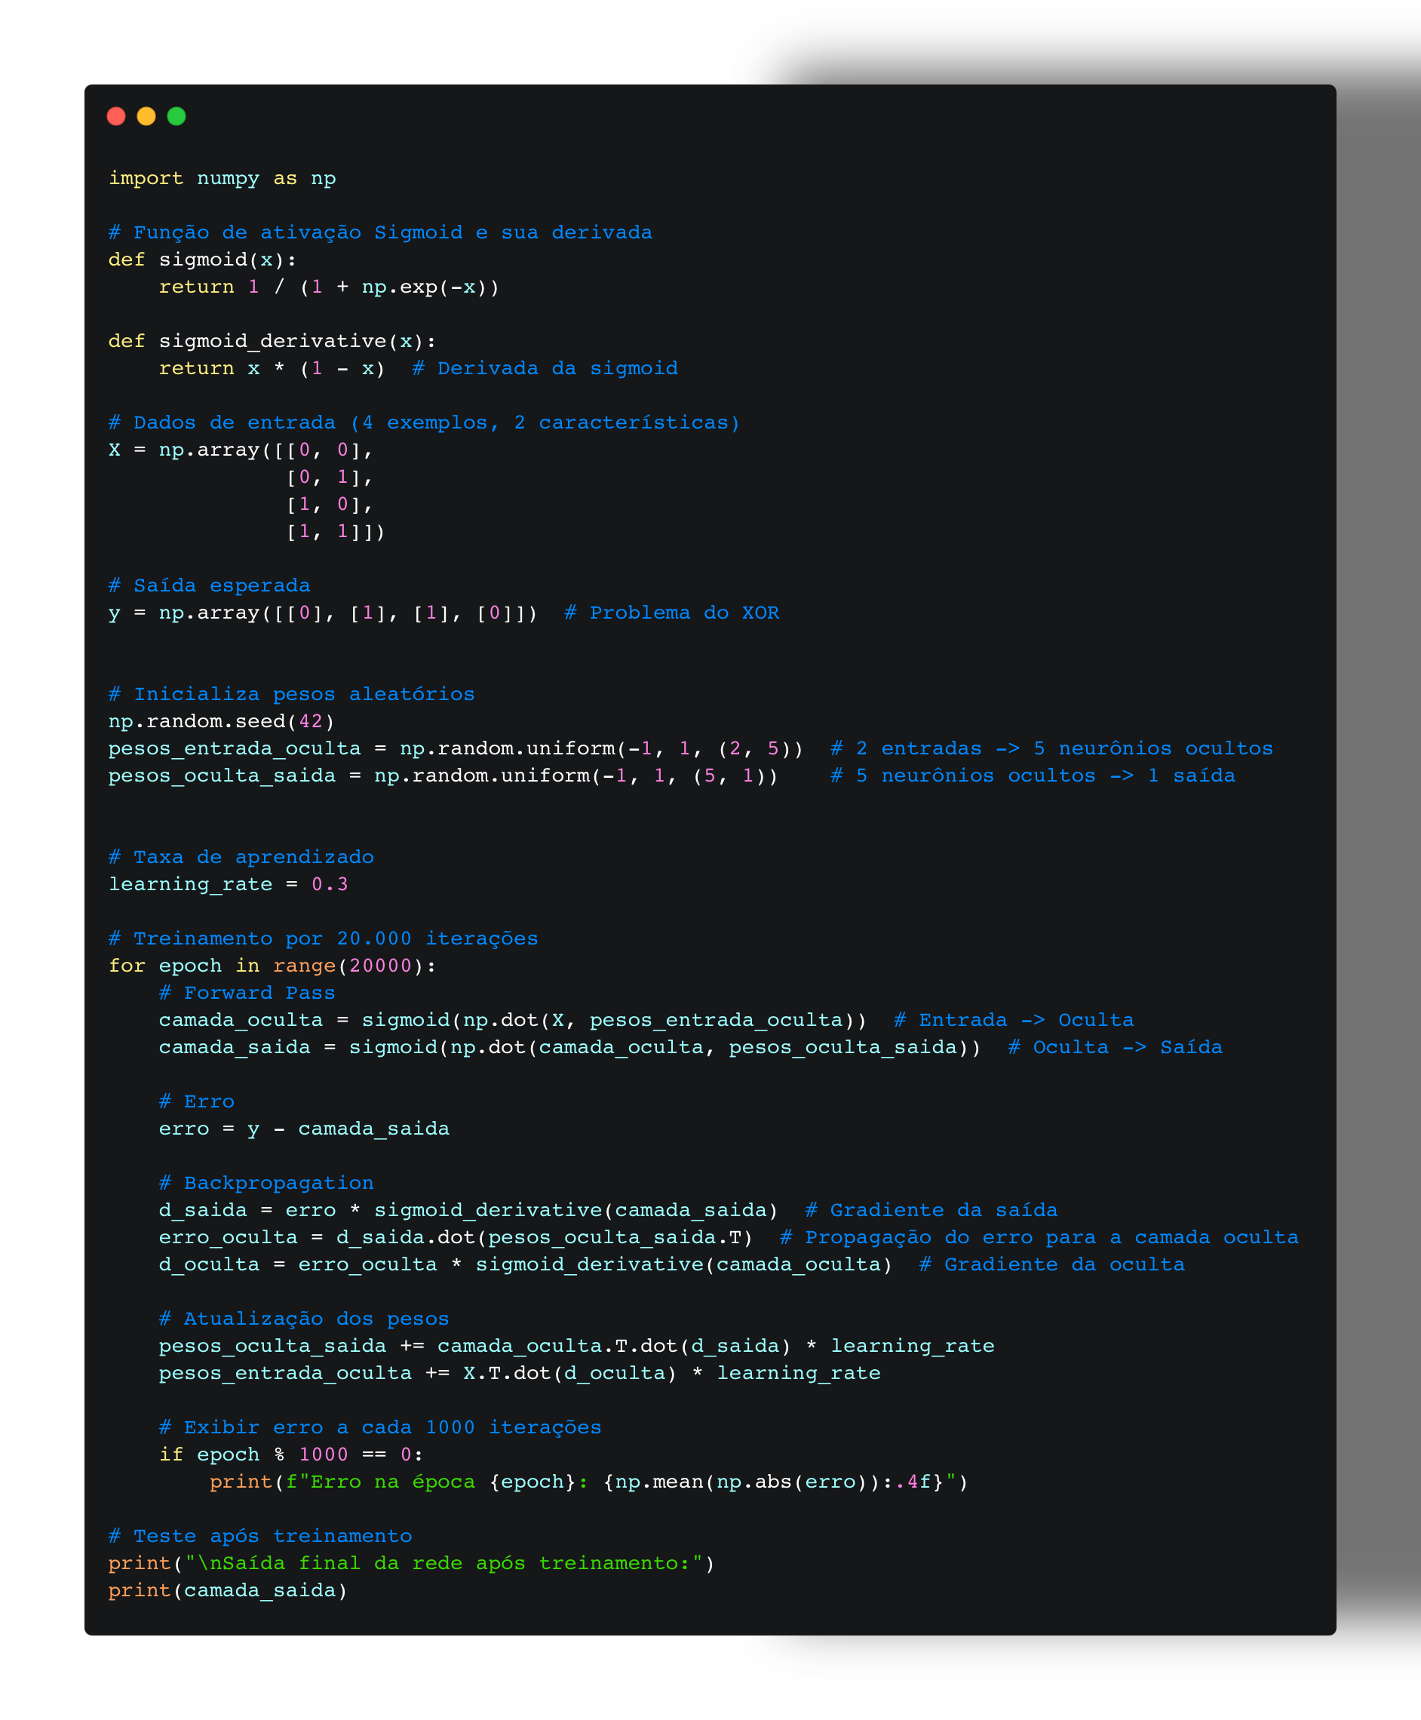Click the 'if epoch % 1000 == 0:' line
The image size is (1421, 1720).
tap(290, 1454)
